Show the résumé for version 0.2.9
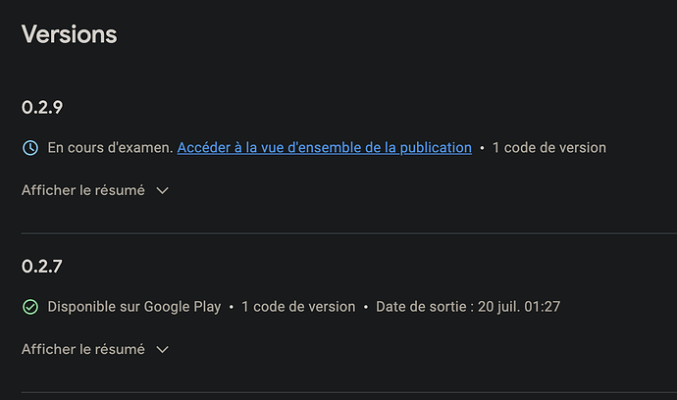Image resolution: width=677 pixels, height=400 pixels. (83, 190)
